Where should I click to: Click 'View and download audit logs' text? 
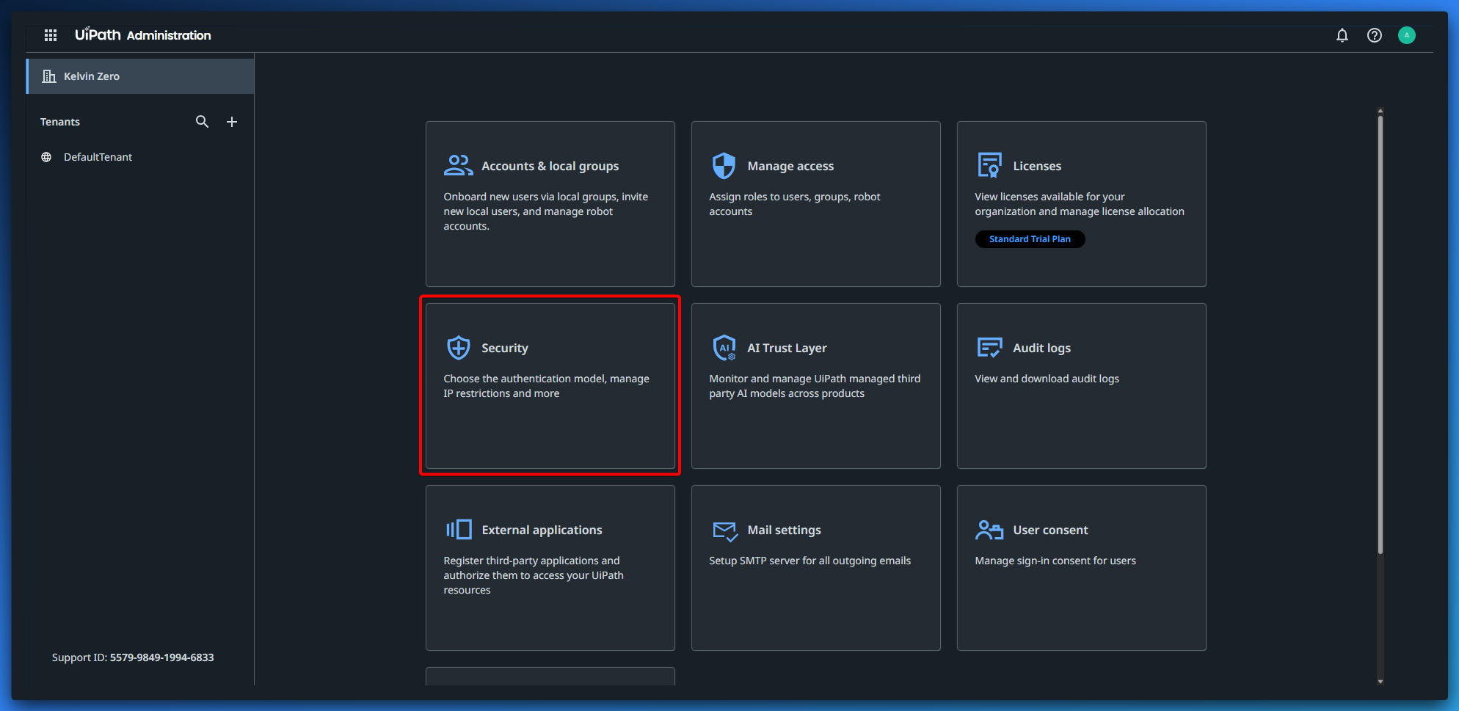1047,379
